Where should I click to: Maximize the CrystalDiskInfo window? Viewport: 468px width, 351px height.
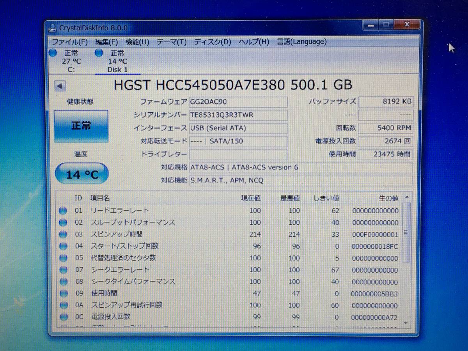tap(386, 25)
